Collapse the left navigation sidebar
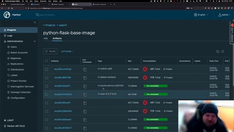Image resolution: width=234 pixels, height=132 pixels. pos(35,22)
